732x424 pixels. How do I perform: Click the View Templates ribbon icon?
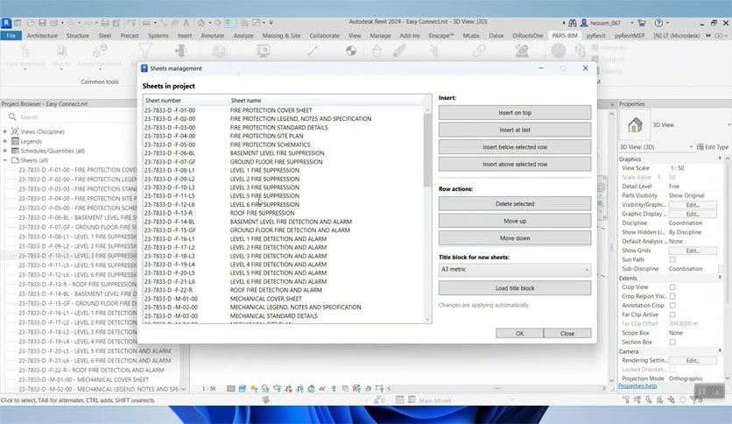click(x=25, y=51)
